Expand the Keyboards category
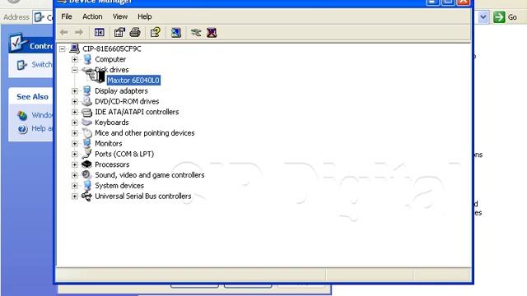This screenshot has height=296, width=527. (75, 123)
